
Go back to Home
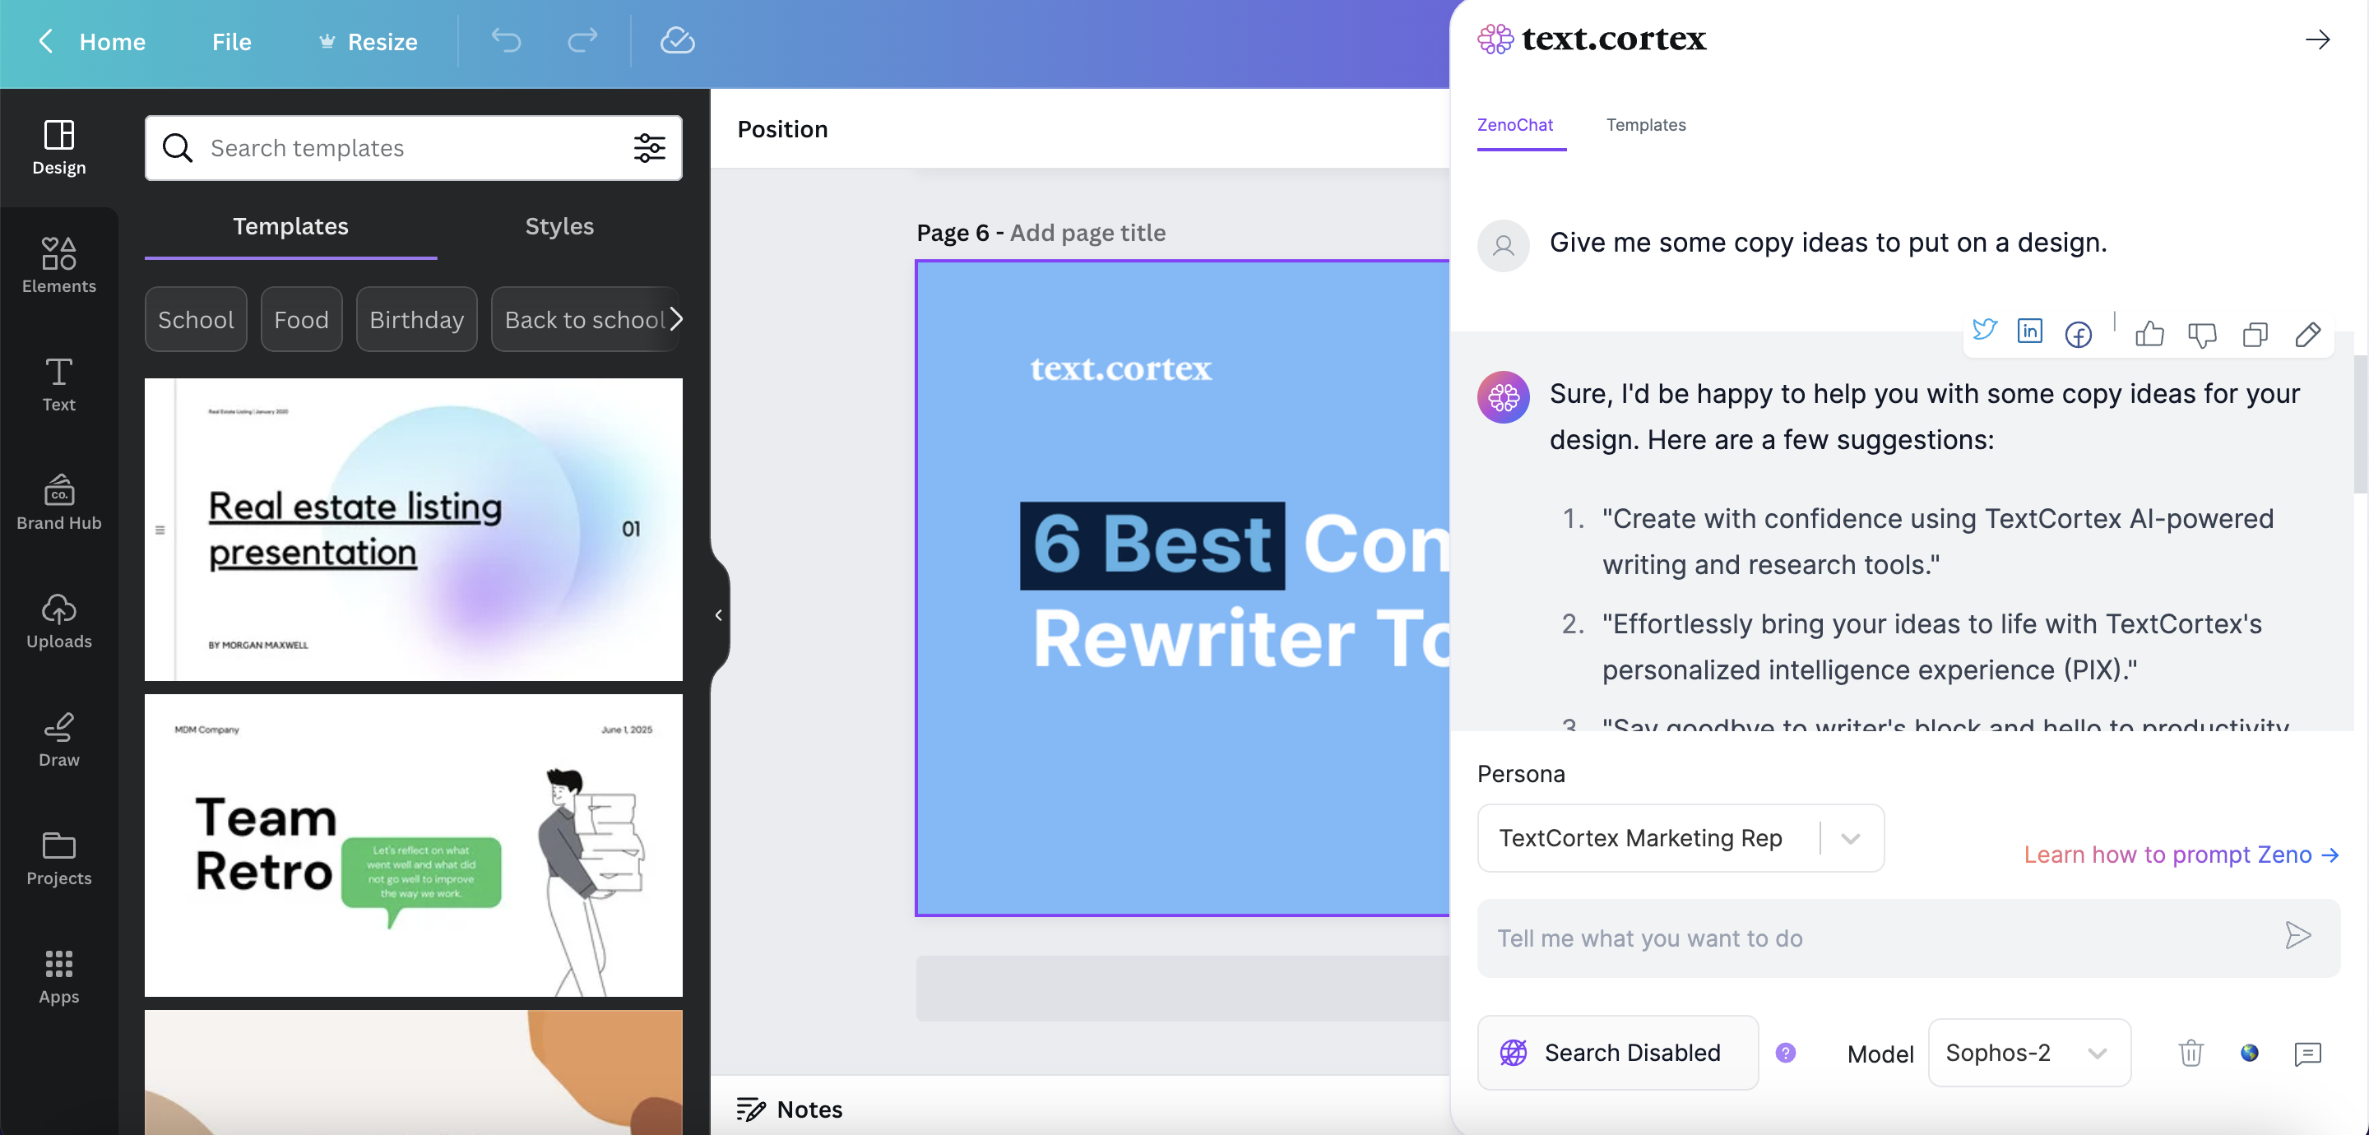92,41
